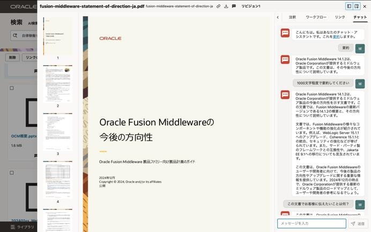
Task: Open page 2 thumbnail
Action: [x=58, y=84]
